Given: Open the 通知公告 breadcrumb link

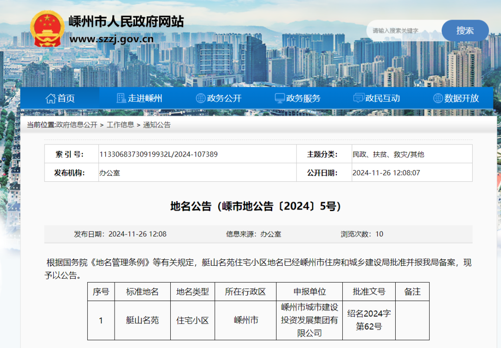Looking at the screenshot, I should pyautogui.click(x=157, y=125).
